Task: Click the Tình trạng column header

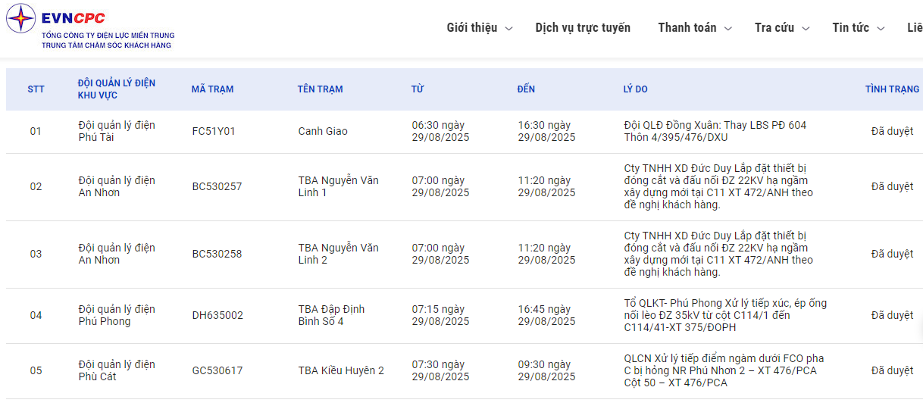Action: coord(891,89)
